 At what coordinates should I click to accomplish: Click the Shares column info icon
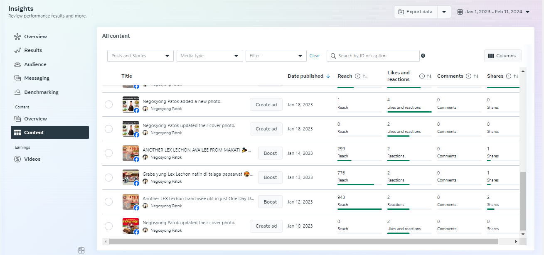pos(508,76)
